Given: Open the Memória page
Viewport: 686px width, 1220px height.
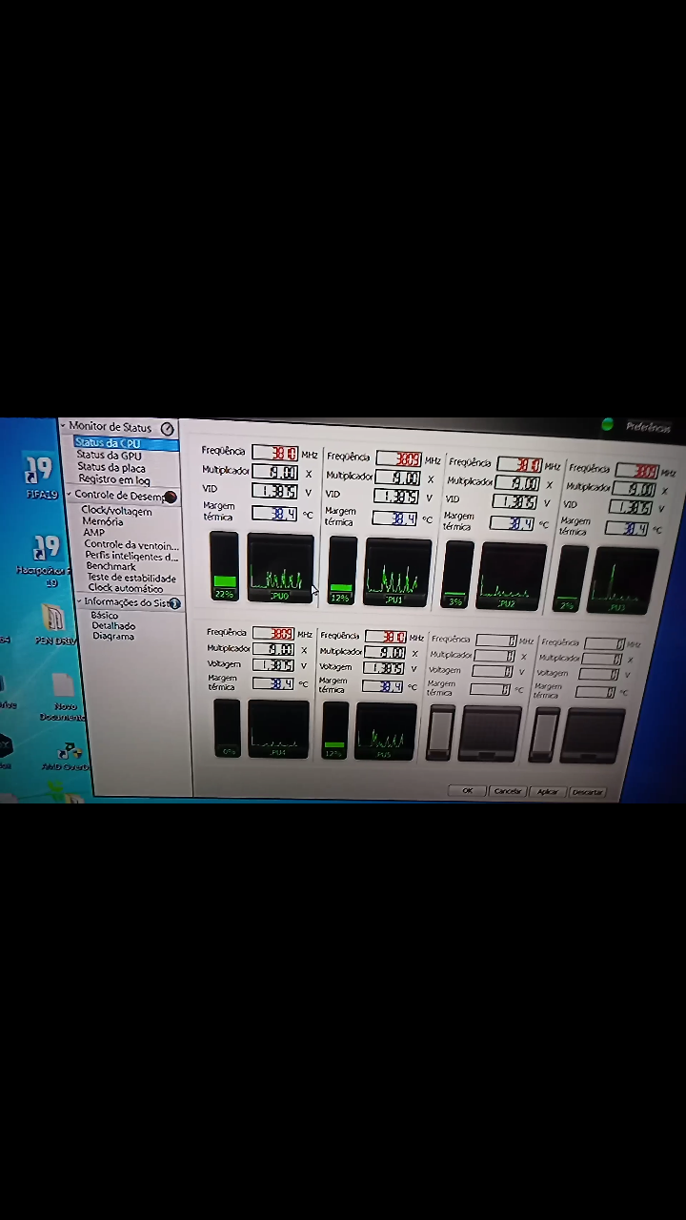Looking at the screenshot, I should (103, 521).
